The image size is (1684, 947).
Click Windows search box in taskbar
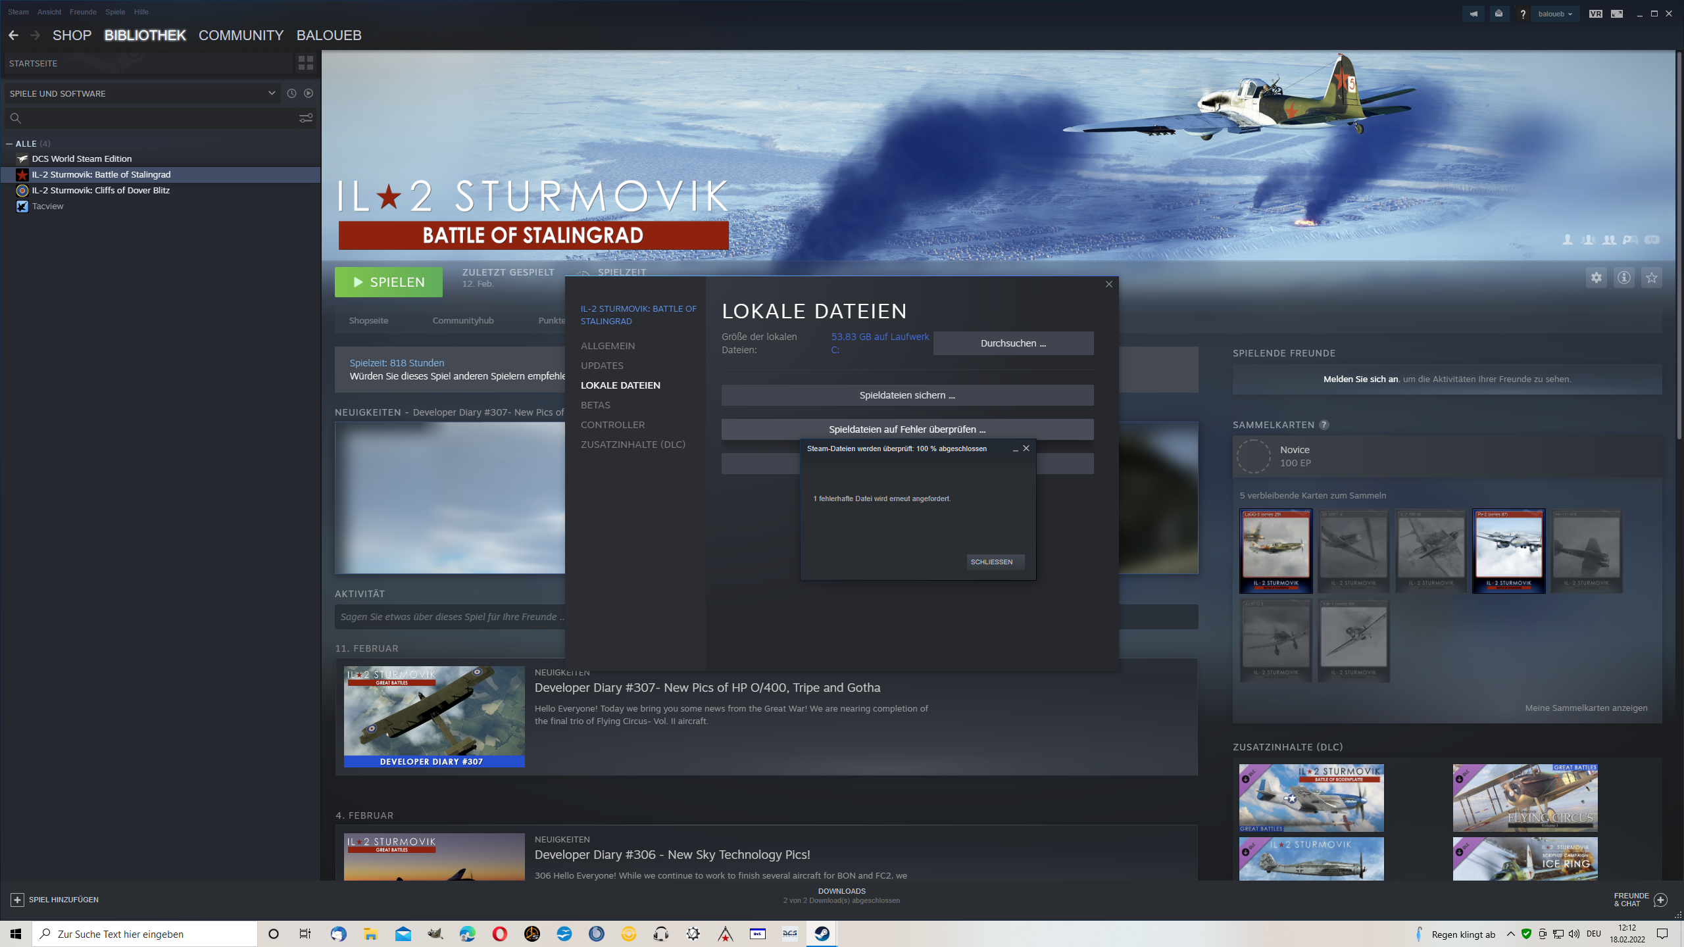pyautogui.click(x=145, y=934)
